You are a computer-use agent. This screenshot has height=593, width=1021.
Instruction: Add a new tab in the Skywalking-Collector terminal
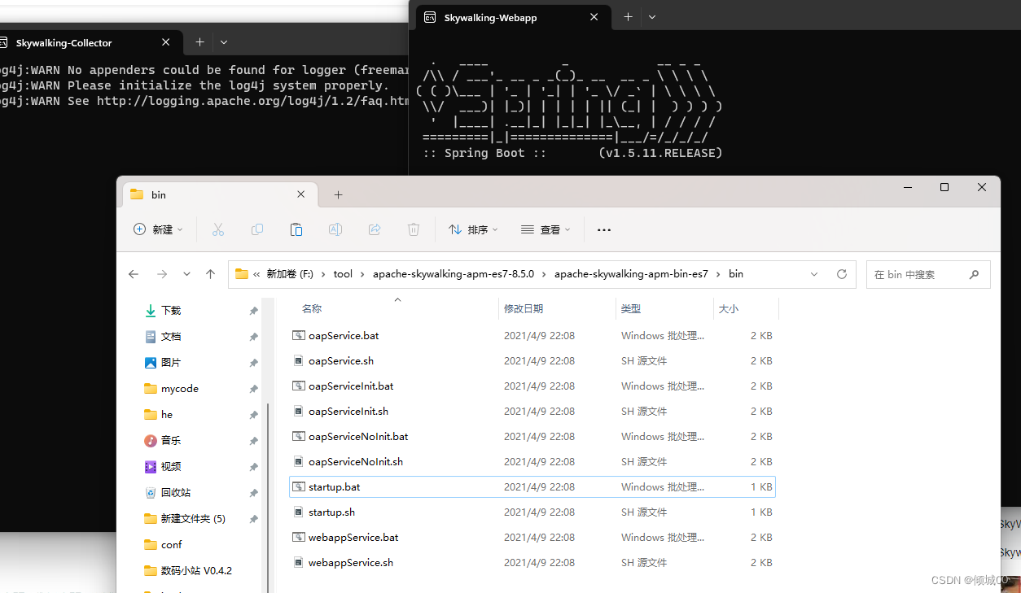point(199,42)
